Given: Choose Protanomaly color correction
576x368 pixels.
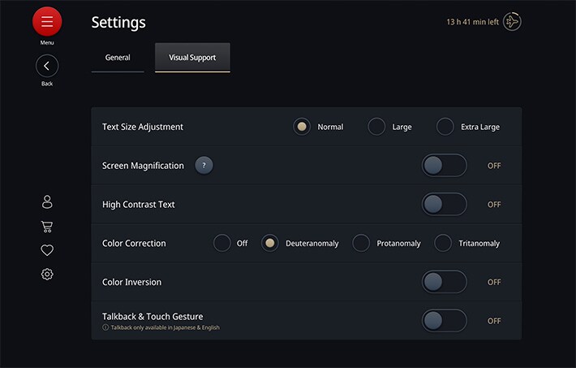Looking at the screenshot, I should pyautogui.click(x=361, y=243).
